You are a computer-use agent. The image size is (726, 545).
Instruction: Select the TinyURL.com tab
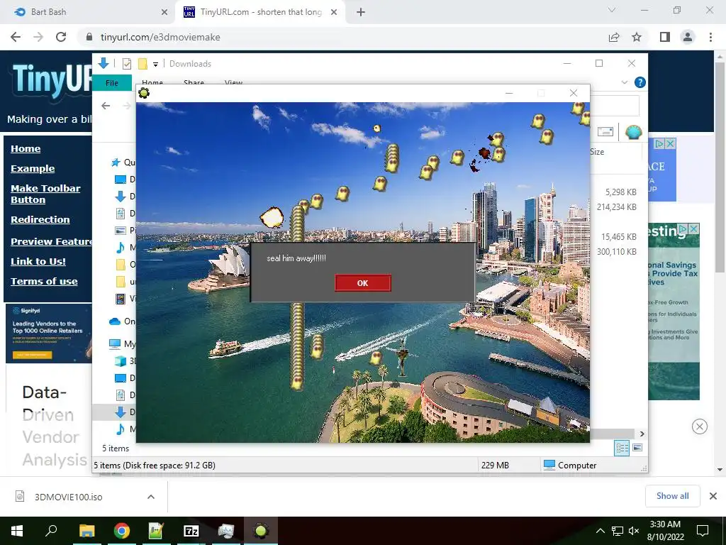(259, 12)
